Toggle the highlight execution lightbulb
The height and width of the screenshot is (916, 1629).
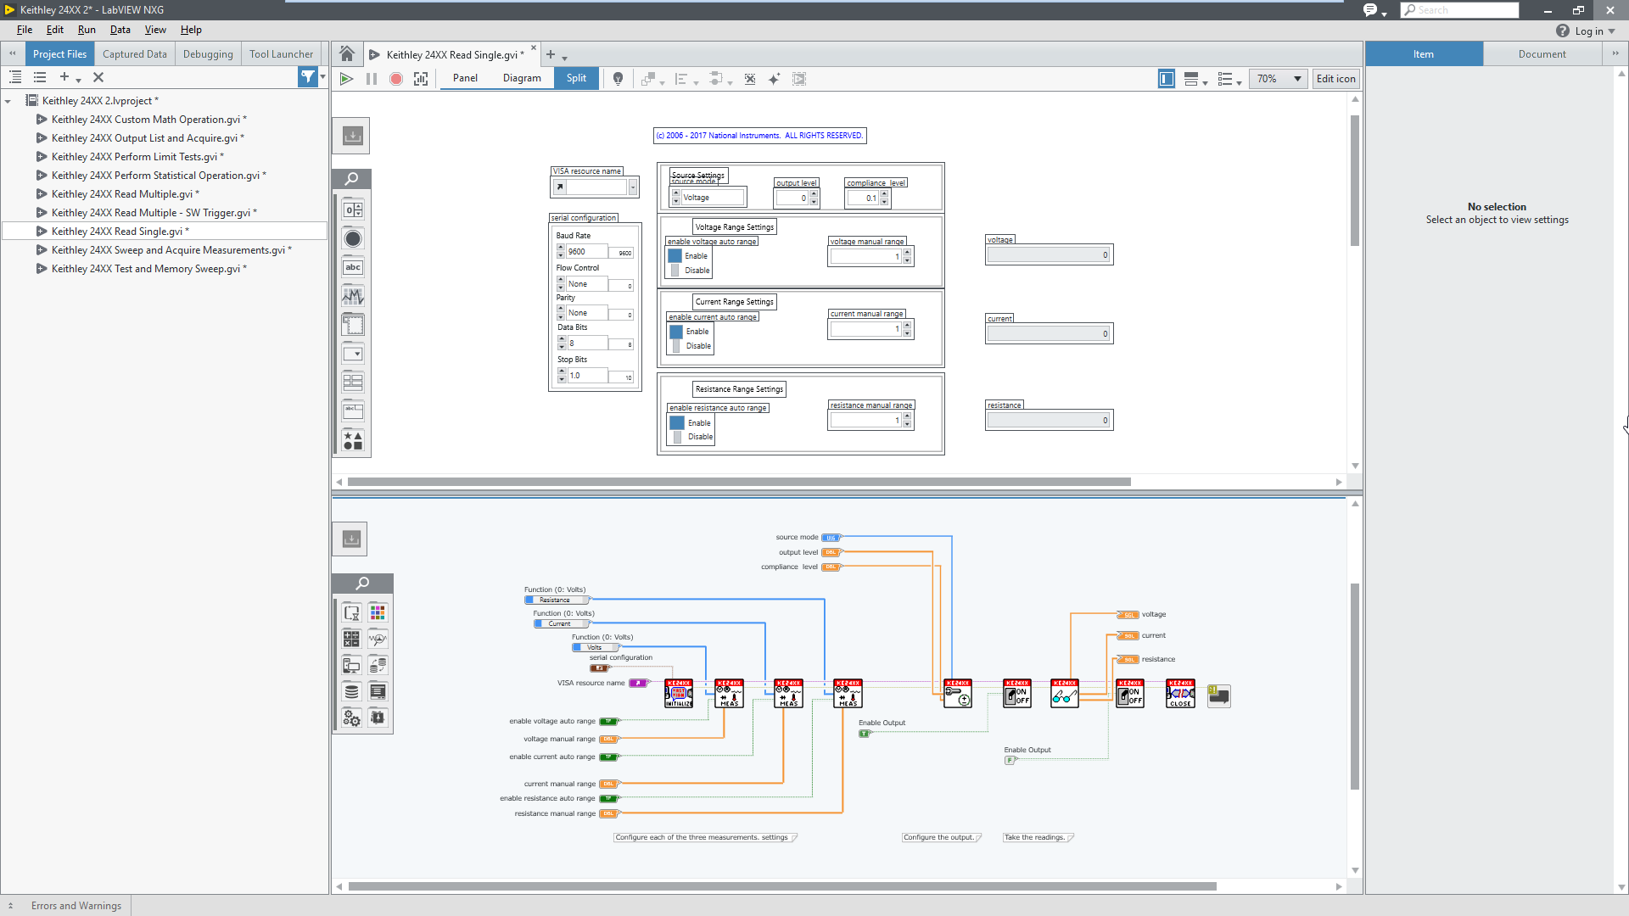pos(619,79)
